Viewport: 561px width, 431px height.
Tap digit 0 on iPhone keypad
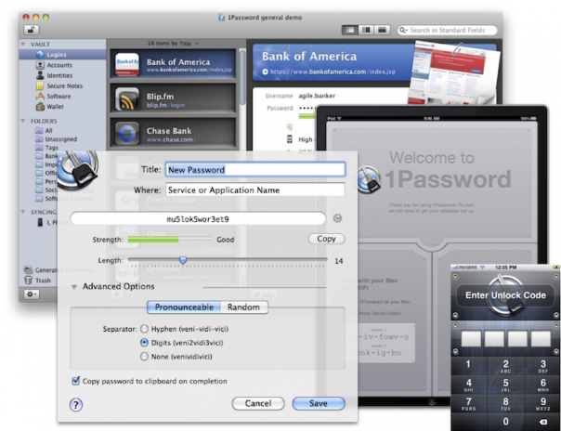[505, 422]
